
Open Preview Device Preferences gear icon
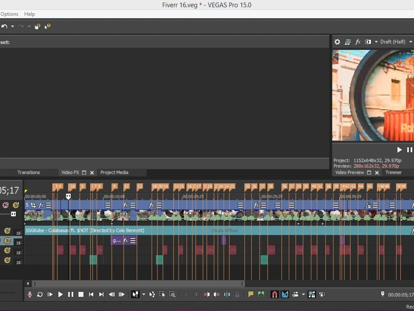[x=337, y=41]
